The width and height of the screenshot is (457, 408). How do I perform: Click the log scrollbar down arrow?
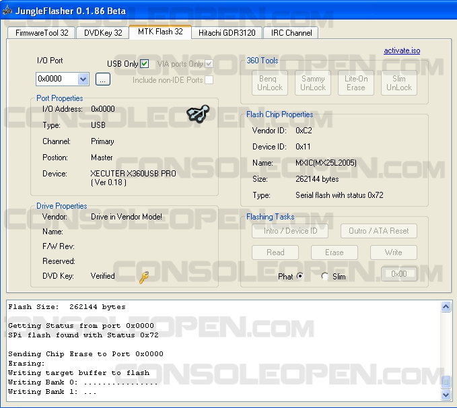click(x=446, y=395)
